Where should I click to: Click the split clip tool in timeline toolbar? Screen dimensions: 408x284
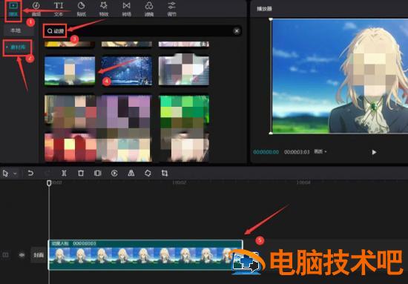(64, 174)
